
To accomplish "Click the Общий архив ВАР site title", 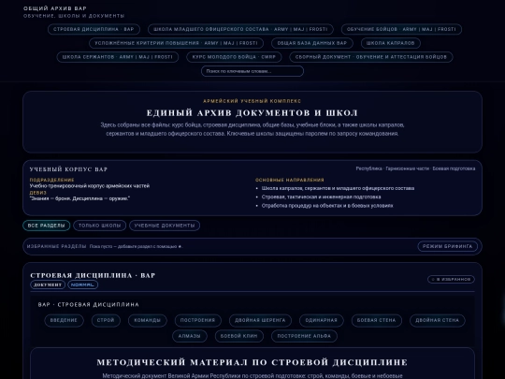I will coord(55,8).
